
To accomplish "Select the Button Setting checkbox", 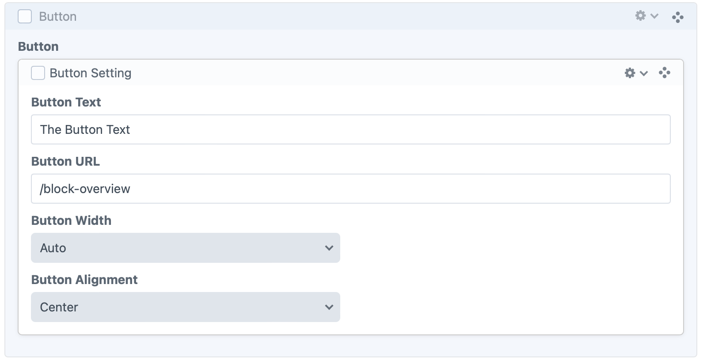I will 38,73.
